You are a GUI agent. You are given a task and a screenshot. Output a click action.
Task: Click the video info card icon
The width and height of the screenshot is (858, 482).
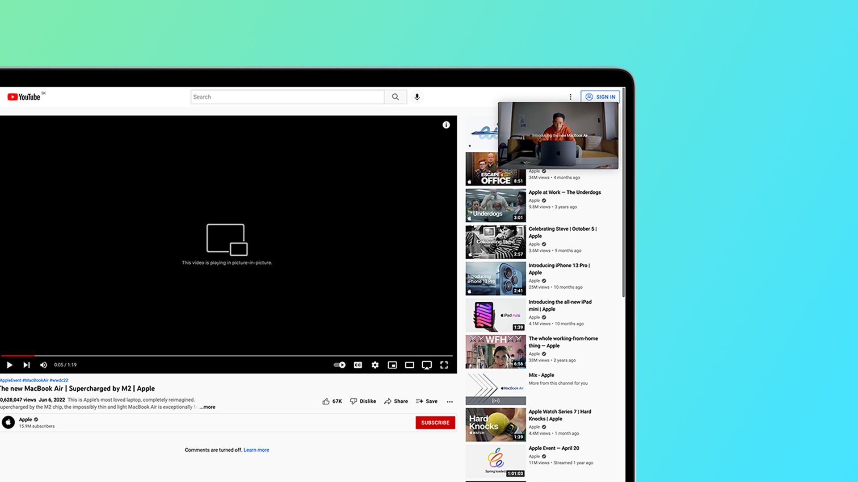pos(446,125)
